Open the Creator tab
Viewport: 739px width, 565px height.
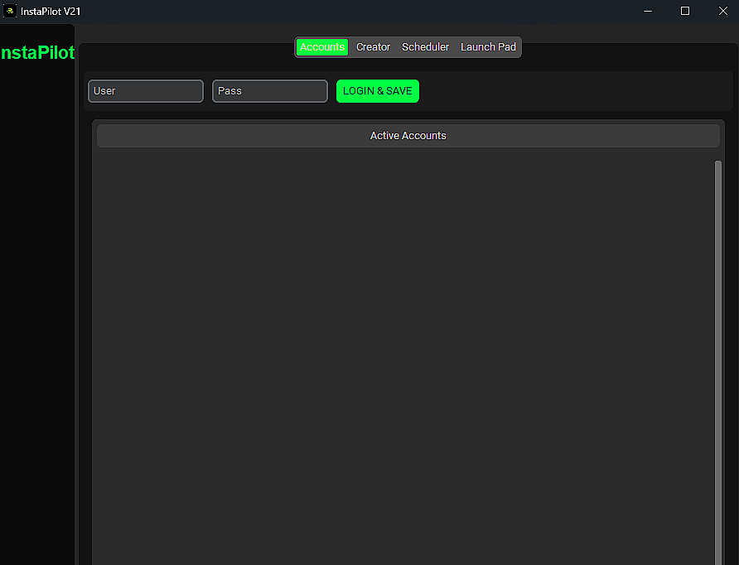click(373, 47)
